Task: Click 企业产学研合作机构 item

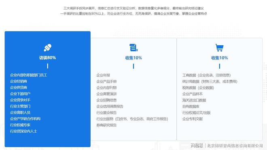Action: coord(25,119)
